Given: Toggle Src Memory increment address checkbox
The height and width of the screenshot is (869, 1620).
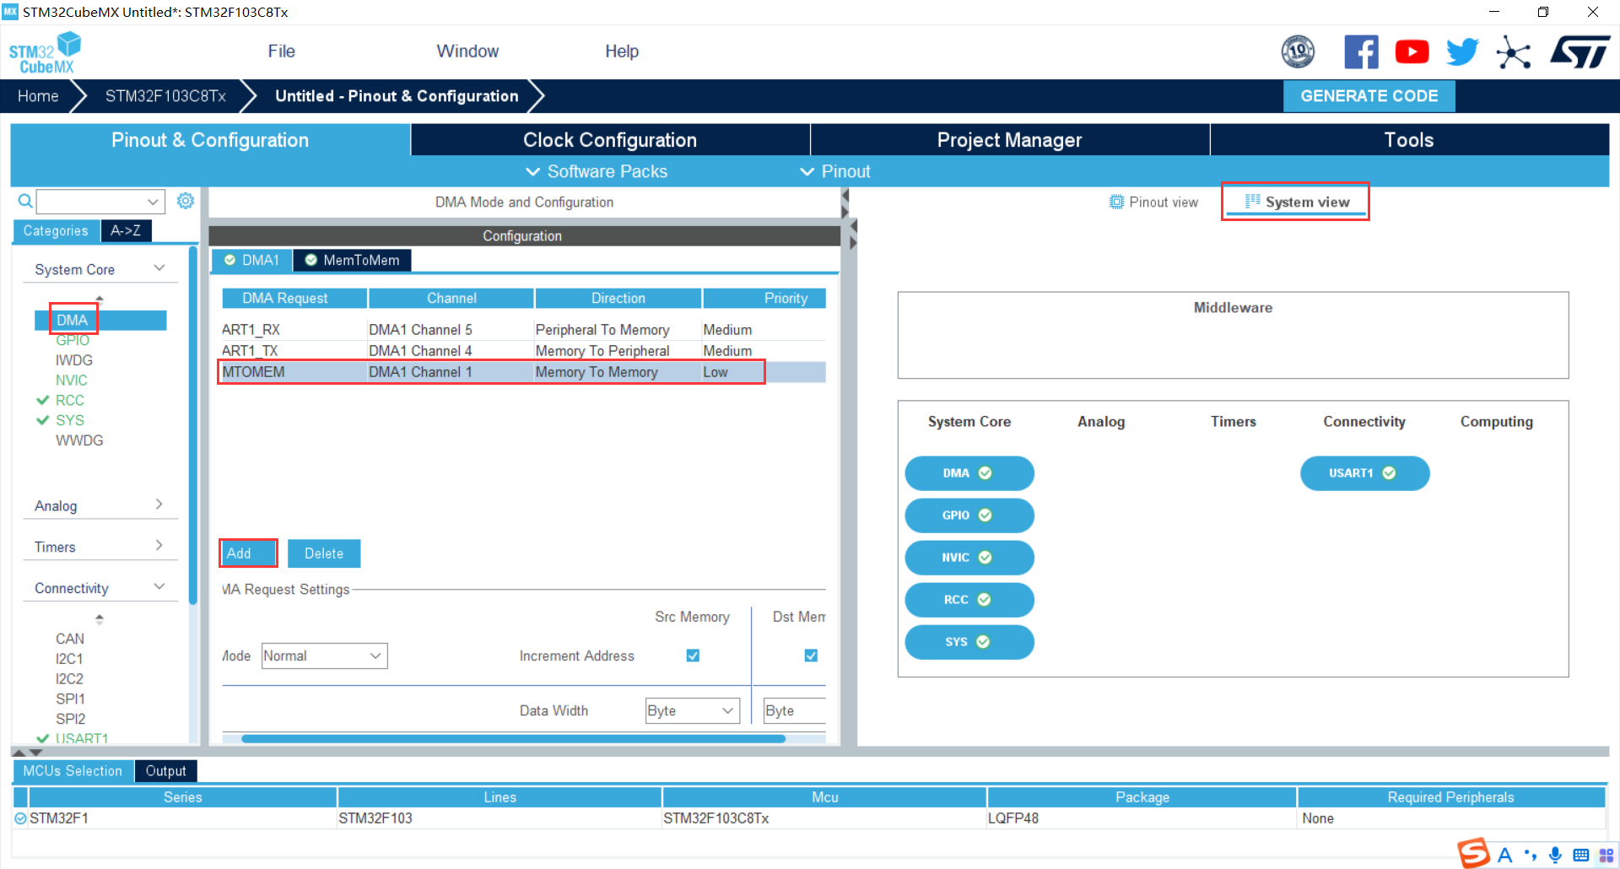Looking at the screenshot, I should 693,656.
